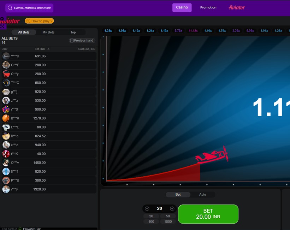The image size is (290, 230).
Task: Click avatar of user Y***d
Action: click(6, 56)
